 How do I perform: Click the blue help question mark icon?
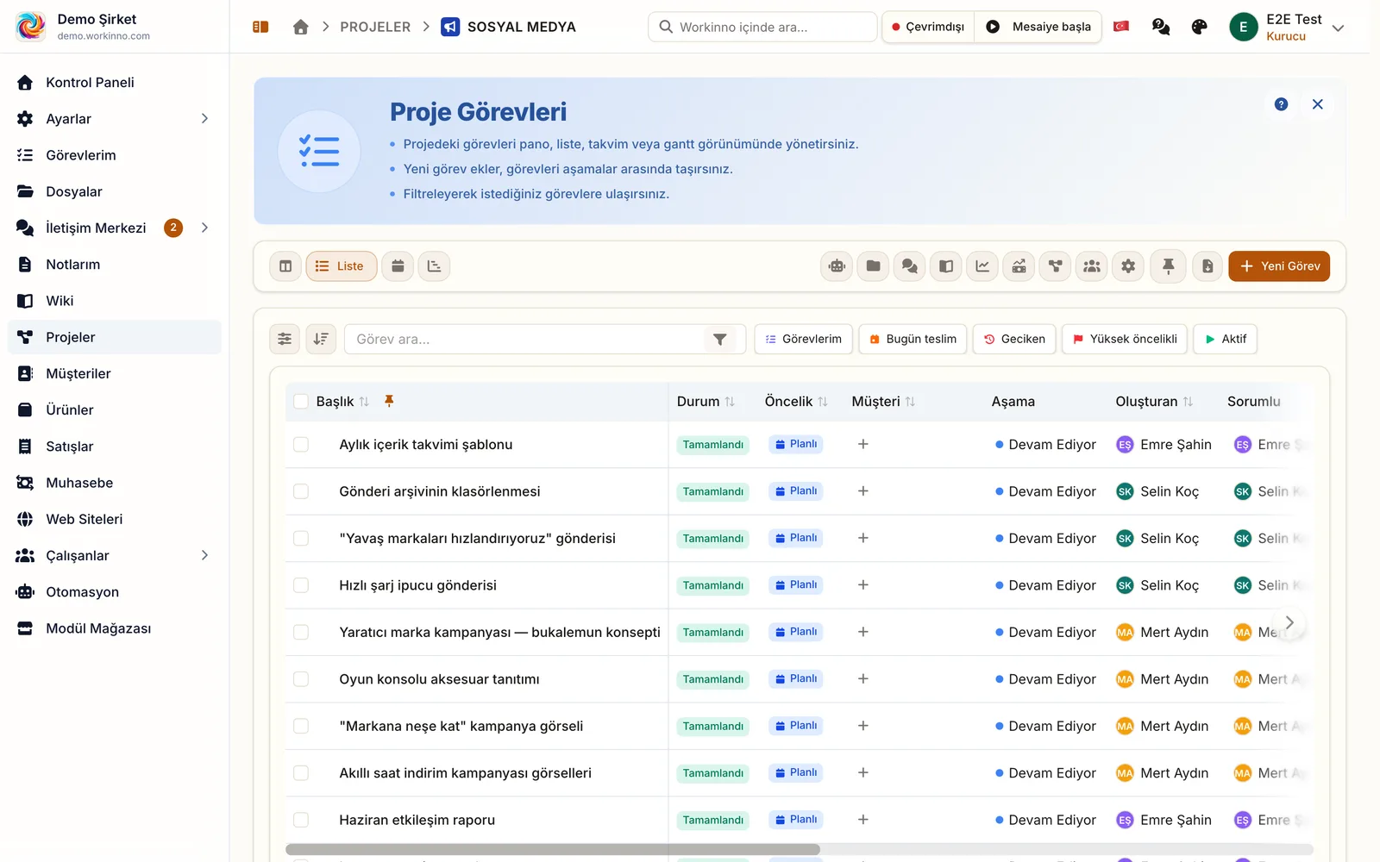tap(1282, 104)
